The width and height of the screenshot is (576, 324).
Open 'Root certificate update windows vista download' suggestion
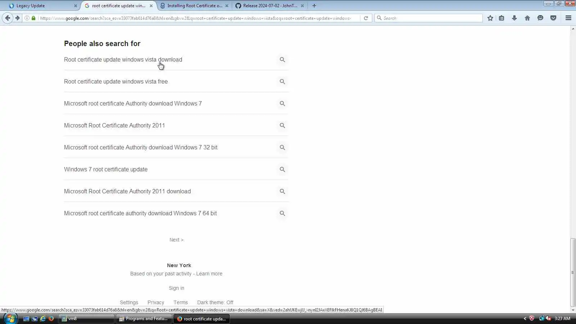click(x=123, y=60)
